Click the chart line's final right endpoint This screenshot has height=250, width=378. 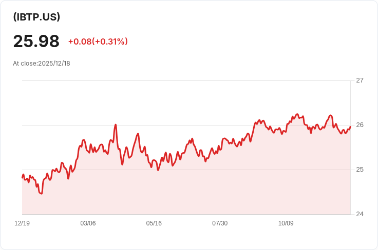[x=350, y=127]
